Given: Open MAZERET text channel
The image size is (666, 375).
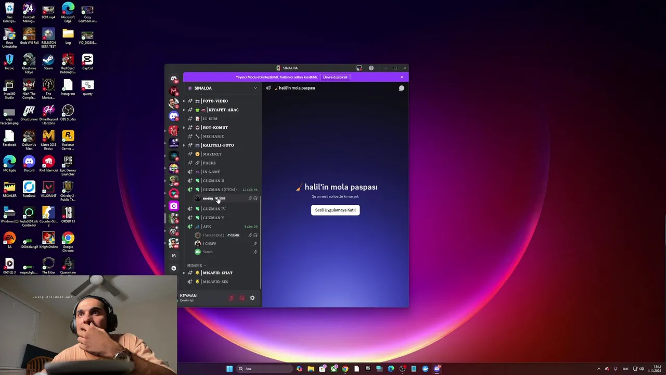Looking at the screenshot, I should (221, 154).
